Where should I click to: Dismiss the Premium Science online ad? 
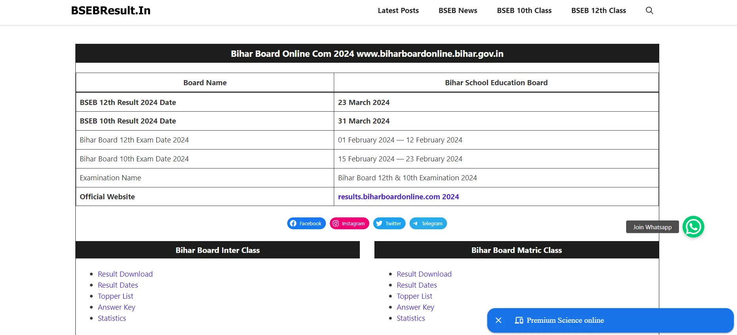(499, 320)
